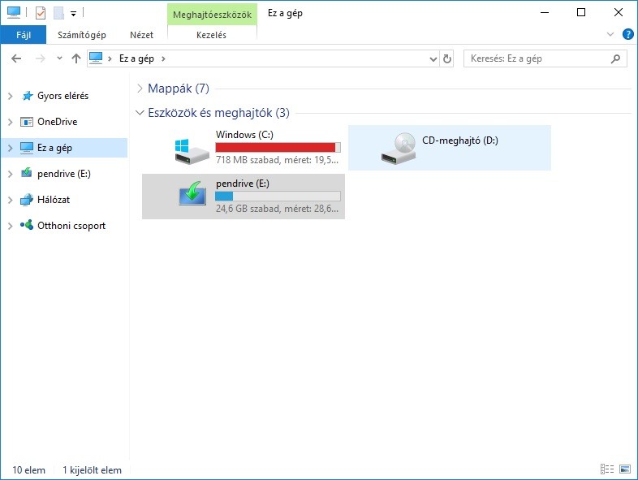638x480 pixels.
Task: Switch to the Számítógép ribbon tab
Action: coord(82,35)
